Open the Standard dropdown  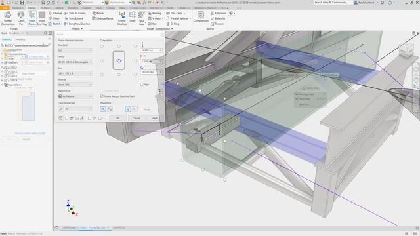pyautogui.click(x=75, y=50)
